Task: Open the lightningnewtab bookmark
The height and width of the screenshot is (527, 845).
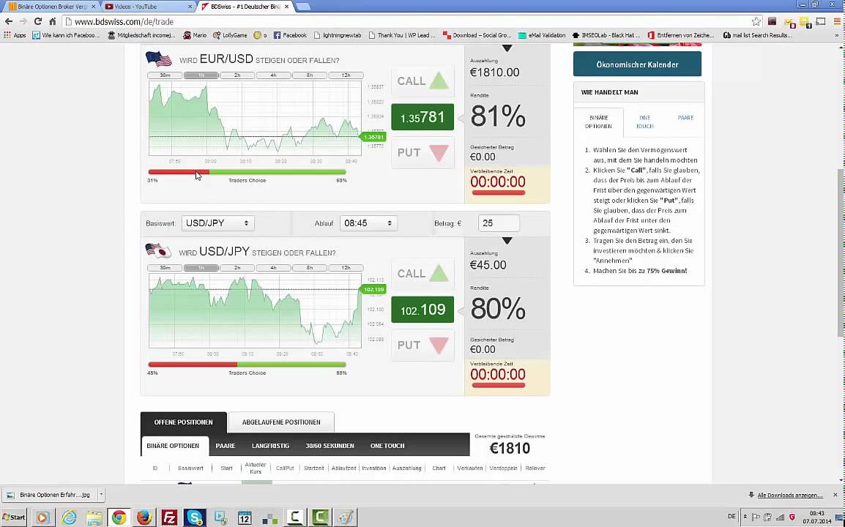Action: 338,35
